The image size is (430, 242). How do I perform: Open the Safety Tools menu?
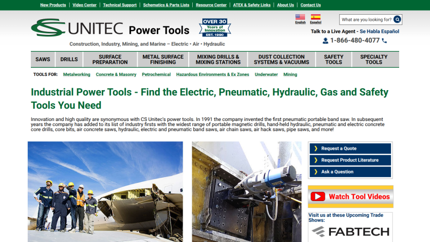[333, 59]
